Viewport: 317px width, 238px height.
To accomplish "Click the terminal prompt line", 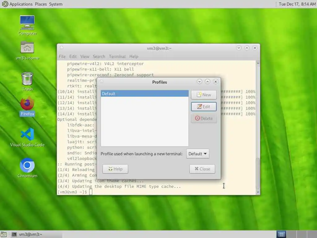I will tap(75, 192).
